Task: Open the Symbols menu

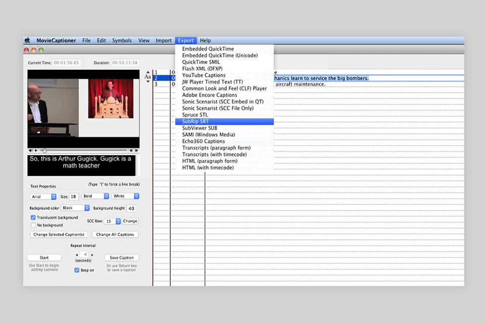Action: coord(122,40)
